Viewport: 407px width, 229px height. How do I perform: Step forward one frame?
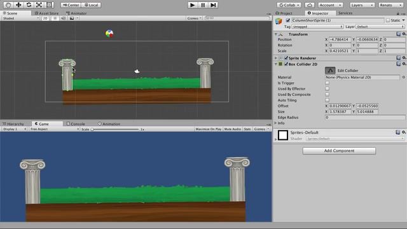tap(213, 5)
